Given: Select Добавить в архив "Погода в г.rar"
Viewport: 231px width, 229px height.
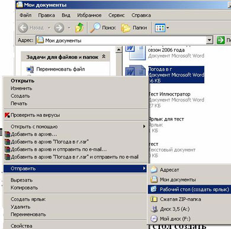Looking at the screenshot, I should click(x=76, y=142).
